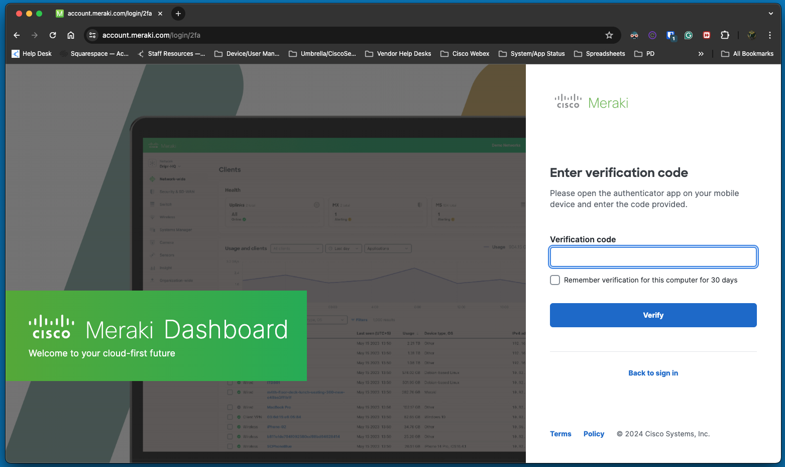Expand the hidden bookmarks overflow chevron
Screen dimensions: 785x467
pos(701,54)
